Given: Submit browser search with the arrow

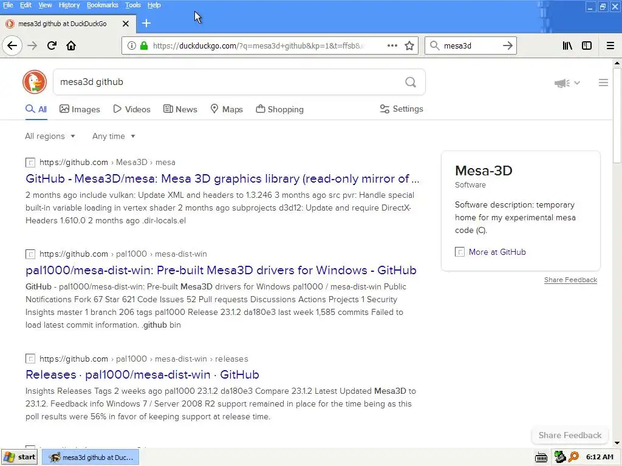Looking at the screenshot, I should (508, 46).
